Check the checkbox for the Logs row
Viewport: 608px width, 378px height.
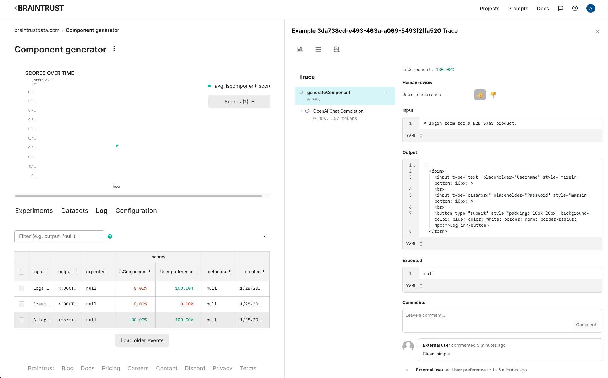(x=22, y=289)
